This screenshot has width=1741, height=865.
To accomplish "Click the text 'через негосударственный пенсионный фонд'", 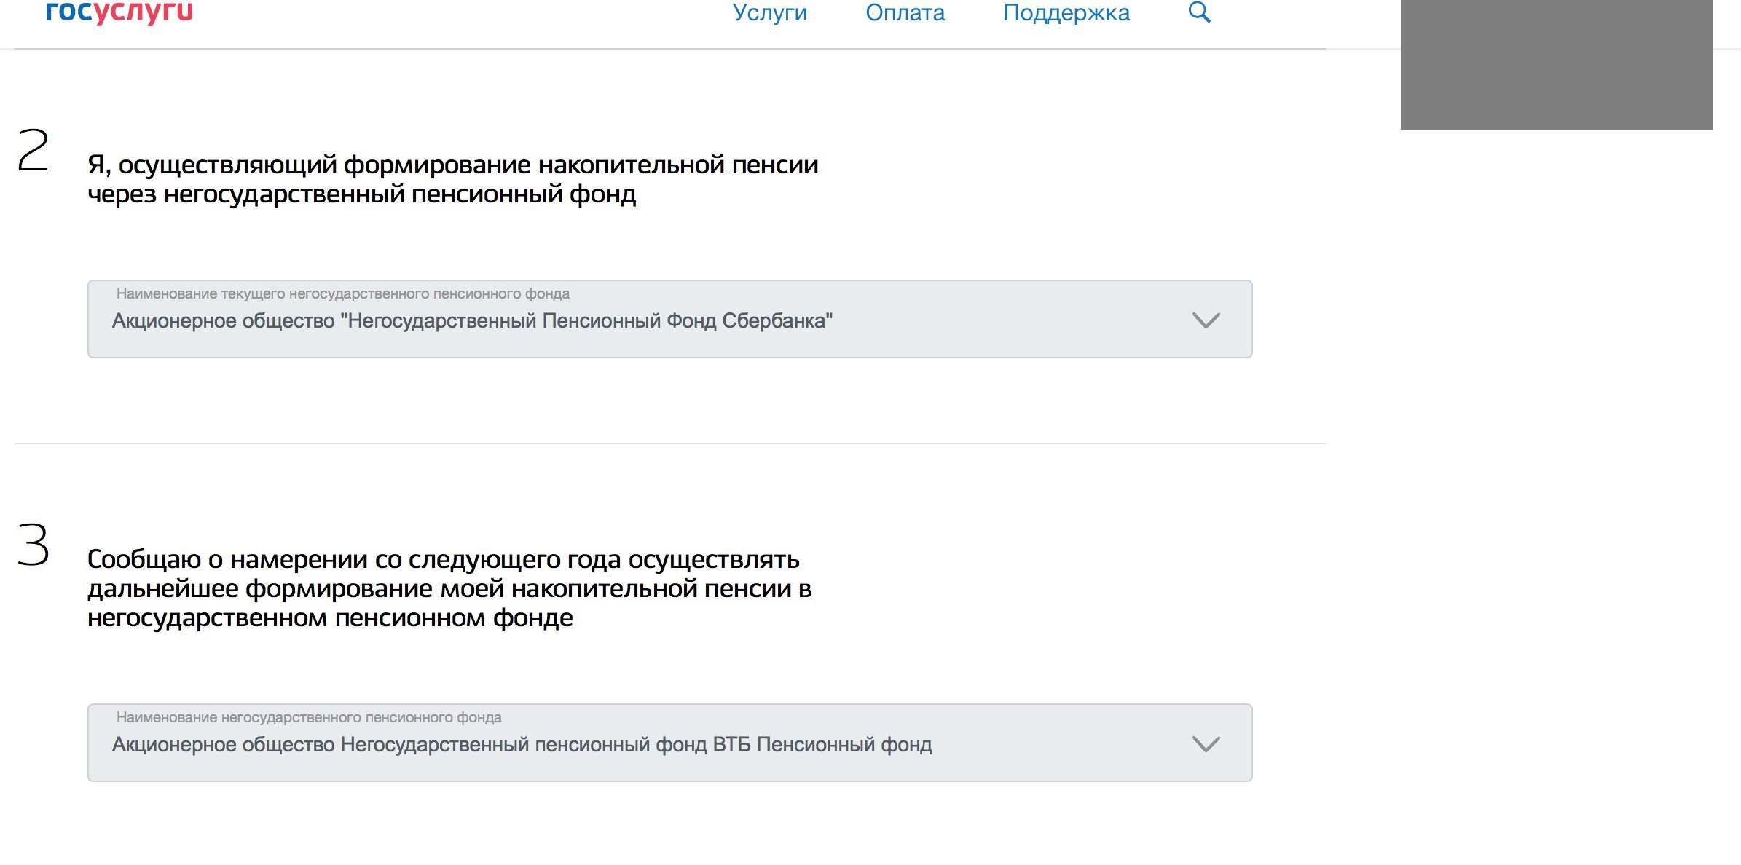I will [361, 194].
